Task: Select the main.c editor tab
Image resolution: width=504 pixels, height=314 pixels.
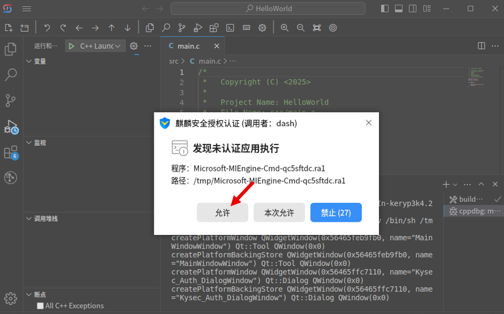Action: pyautogui.click(x=192, y=46)
